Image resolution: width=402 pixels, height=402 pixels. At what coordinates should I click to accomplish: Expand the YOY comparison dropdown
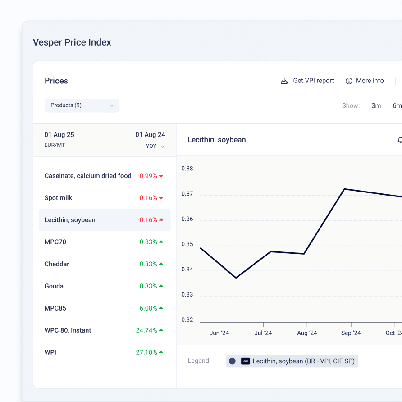[x=155, y=146]
